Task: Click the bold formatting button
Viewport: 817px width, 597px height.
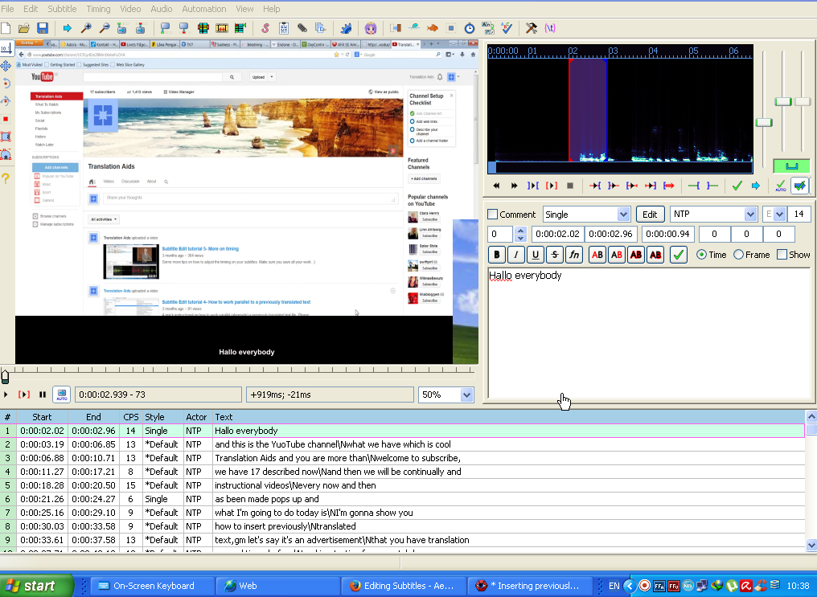Action: pos(497,255)
